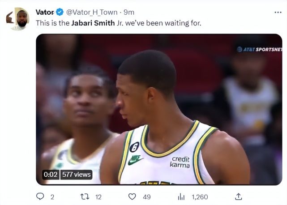
Task: Click the like count number 49
Action: 146,196
